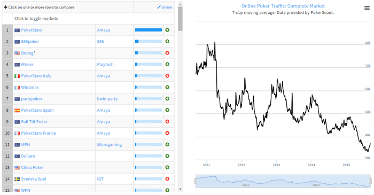Image resolution: width=374 pixels, height=195 pixels.
Task: Click the red down arrow for Full Tilt Poker
Action: [x=167, y=122]
